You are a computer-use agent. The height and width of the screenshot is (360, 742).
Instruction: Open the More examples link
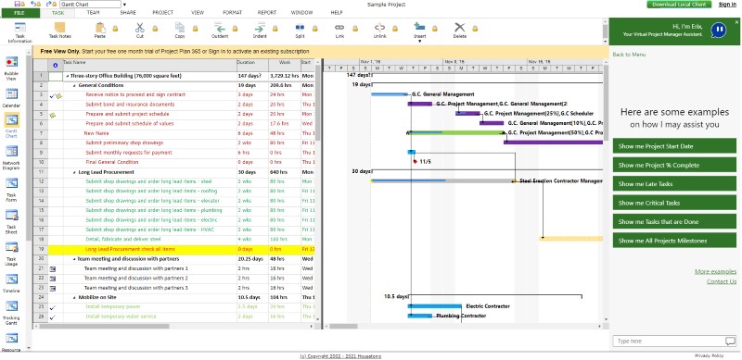[x=715, y=272]
